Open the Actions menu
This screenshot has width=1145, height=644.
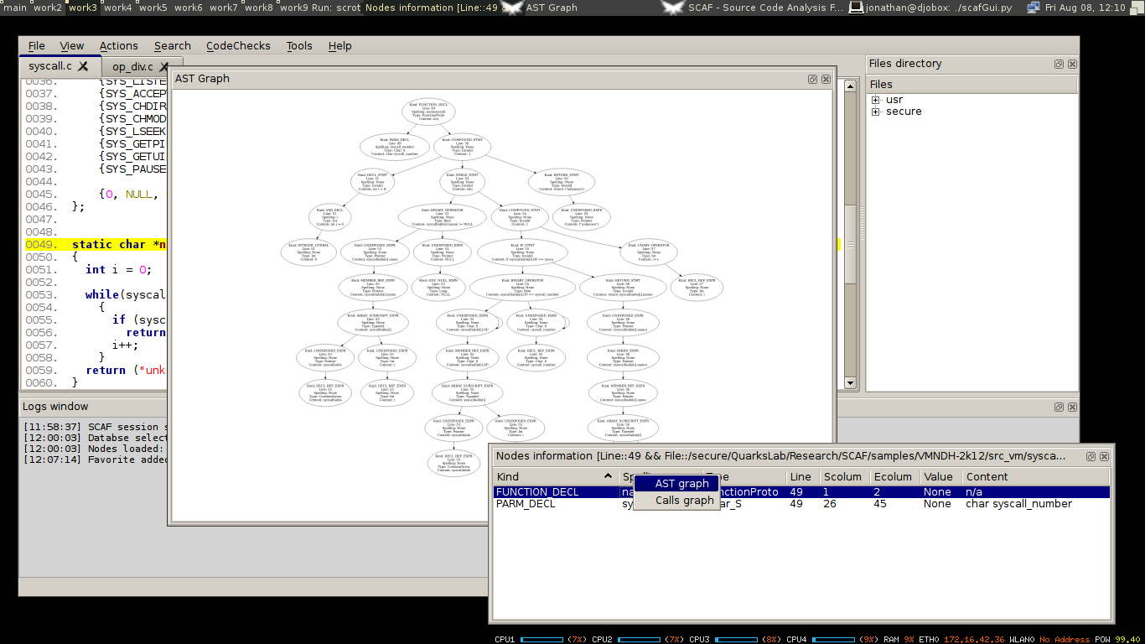(119, 46)
